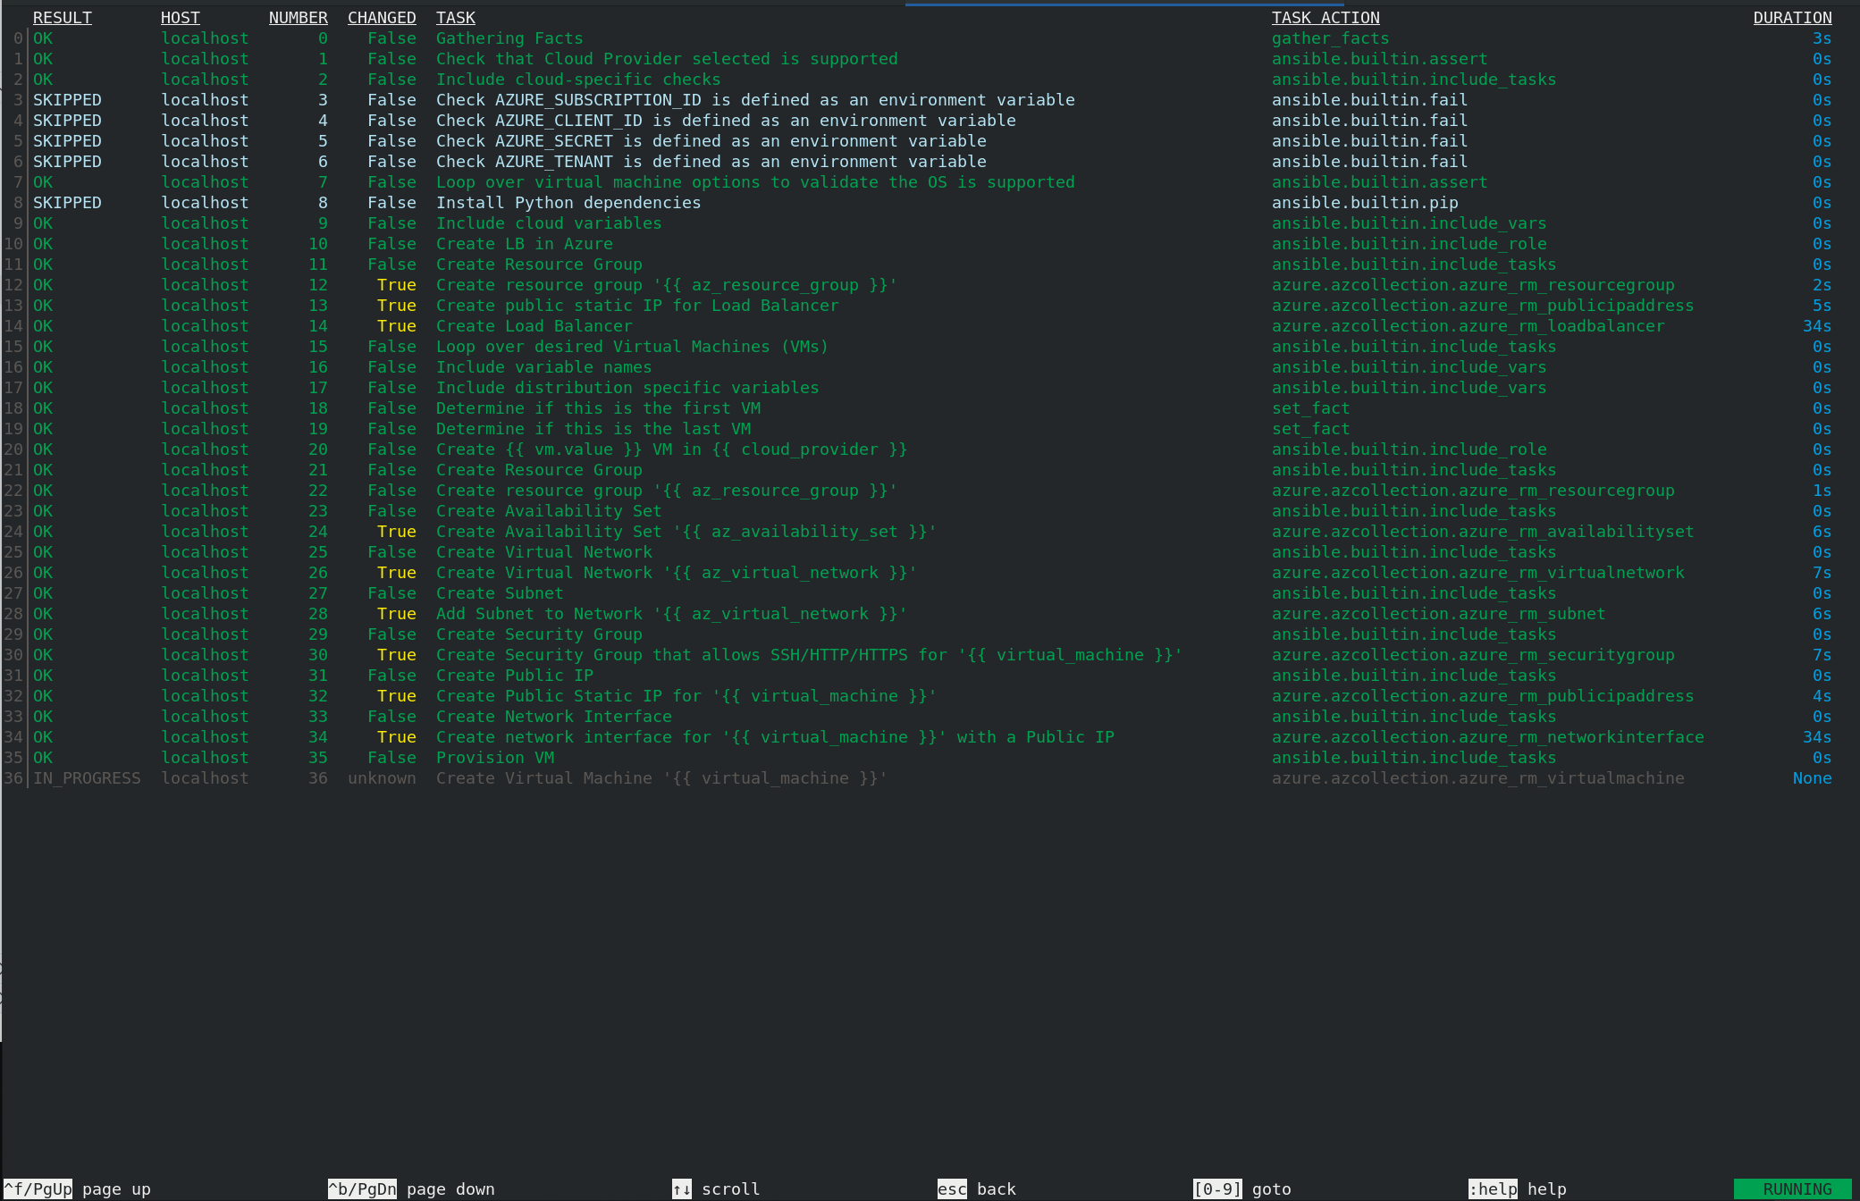Select the skipped Install Python dependencies task
Viewport: 1860px width, 1201px height.
(x=568, y=203)
